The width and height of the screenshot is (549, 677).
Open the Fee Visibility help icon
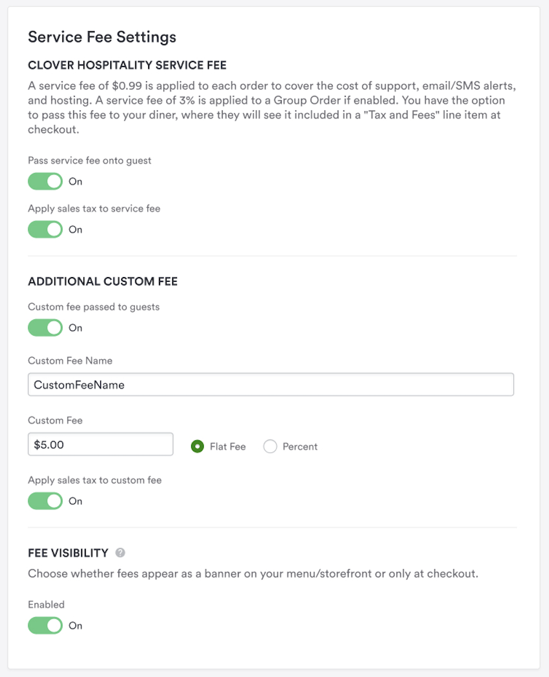tap(120, 553)
